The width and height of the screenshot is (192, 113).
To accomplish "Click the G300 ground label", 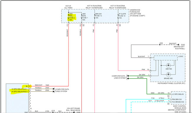I will click(x=78, y=112).
